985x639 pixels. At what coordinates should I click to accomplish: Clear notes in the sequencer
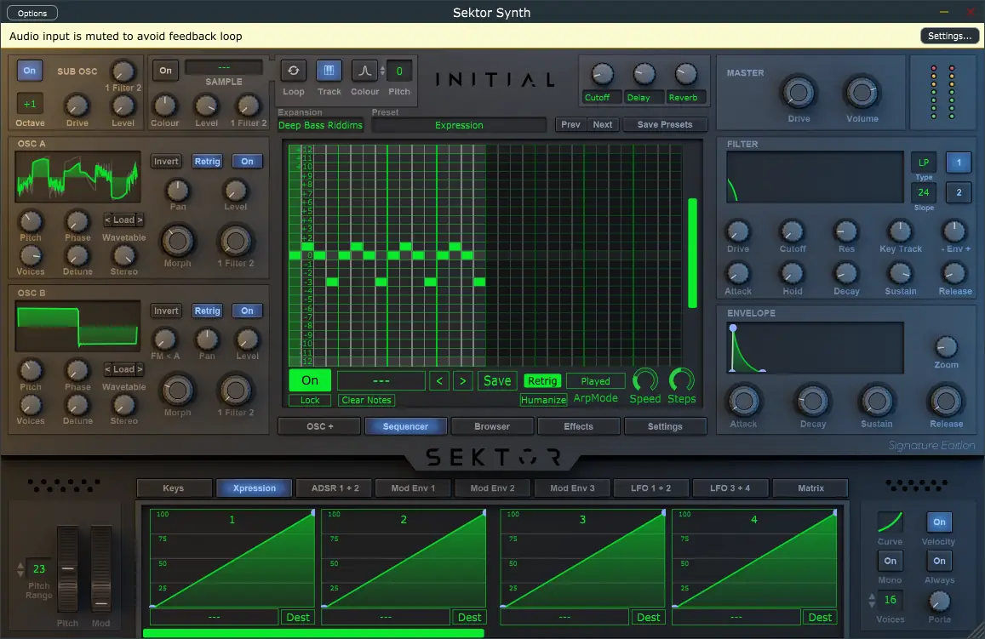(366, 400)
